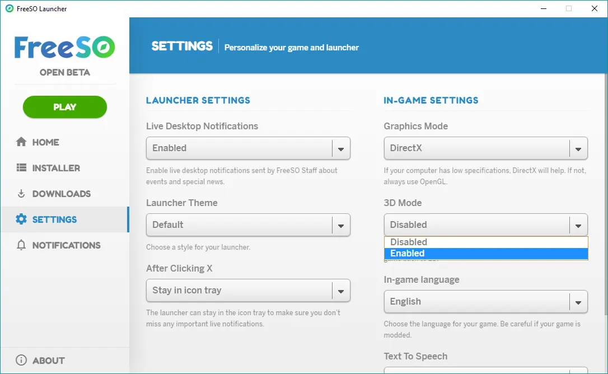Open Live Desktop Notifications dropdown
This screenshot has width=608, height=374.
(x=248, y=148)
